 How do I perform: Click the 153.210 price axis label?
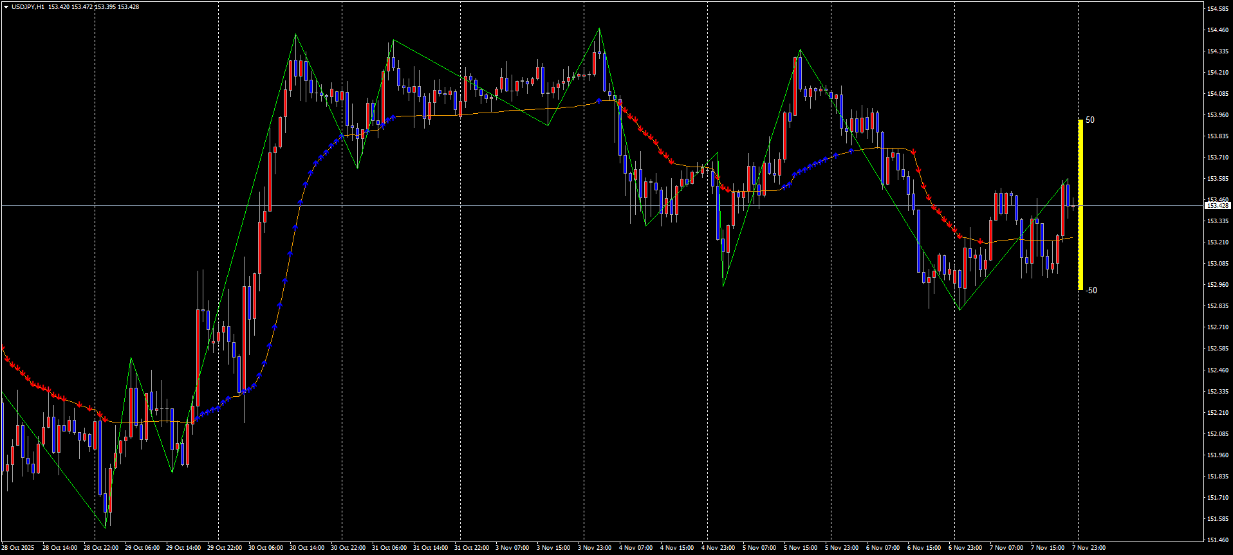pyautogui.click(x=1218, y=242)
